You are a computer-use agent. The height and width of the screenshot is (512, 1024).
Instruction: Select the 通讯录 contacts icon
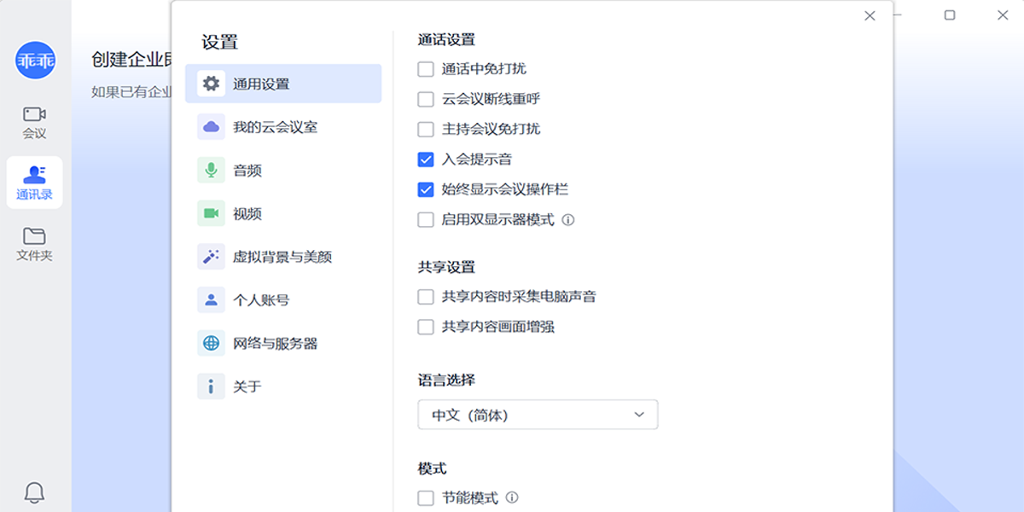click(34, 175)
